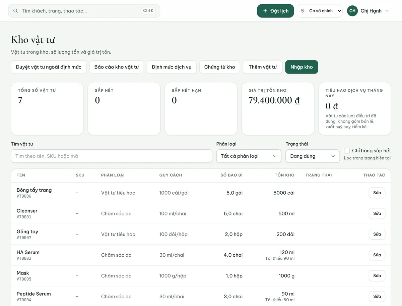Screen dimensions: 402x306
Task: Click the THAO TÁC column header
Action: click(x=374, y=175)
